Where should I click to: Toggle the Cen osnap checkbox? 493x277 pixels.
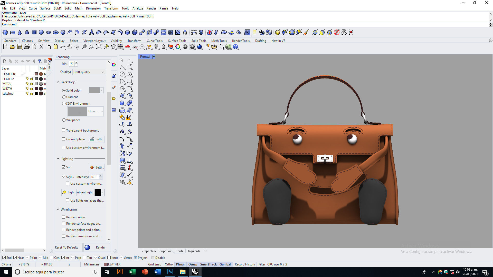tap(52, 258)
